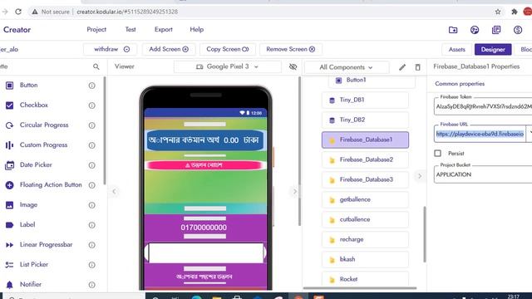Select Firebase_Database2 in component tree
The height and width of the screenshot is (299, 532).
(x=365, y=159)
